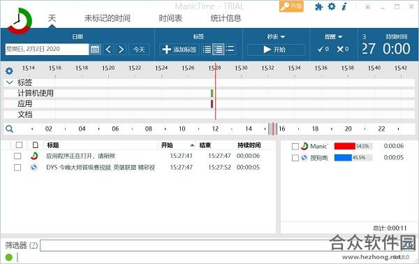Go to next day arrow

(121, 50)
